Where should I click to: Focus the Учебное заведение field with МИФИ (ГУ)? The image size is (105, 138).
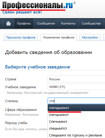[76, 87]
